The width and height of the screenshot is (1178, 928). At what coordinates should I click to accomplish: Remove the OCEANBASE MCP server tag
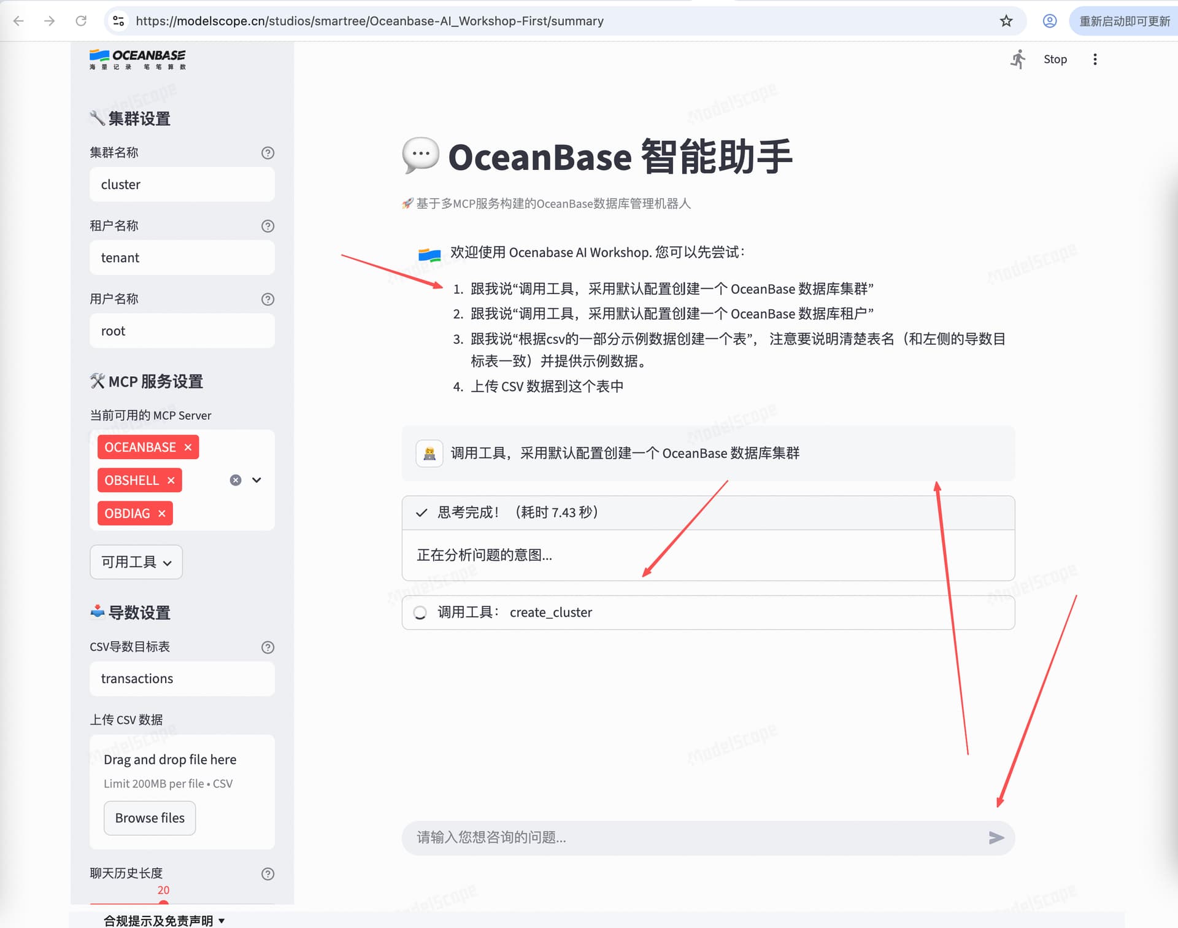point(188,447)
